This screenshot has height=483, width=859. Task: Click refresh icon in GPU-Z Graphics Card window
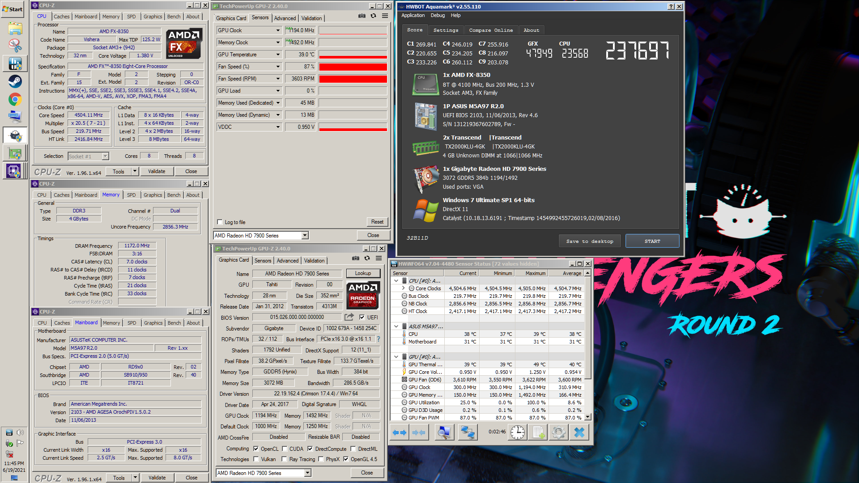click(x=367, y=258)
